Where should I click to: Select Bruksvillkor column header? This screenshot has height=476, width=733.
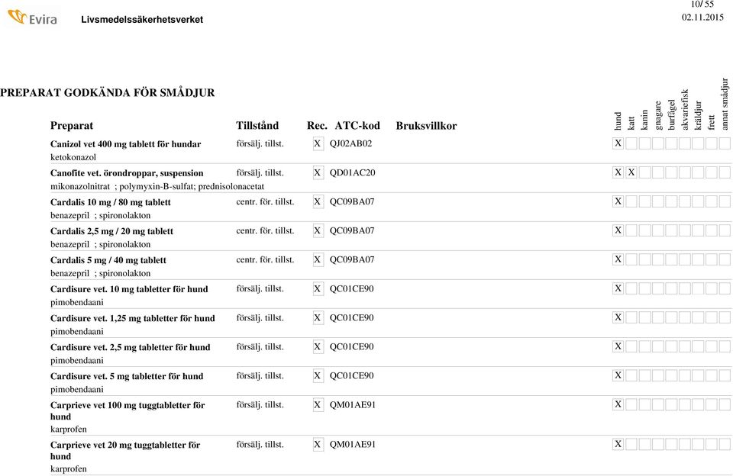click(426, 126)
